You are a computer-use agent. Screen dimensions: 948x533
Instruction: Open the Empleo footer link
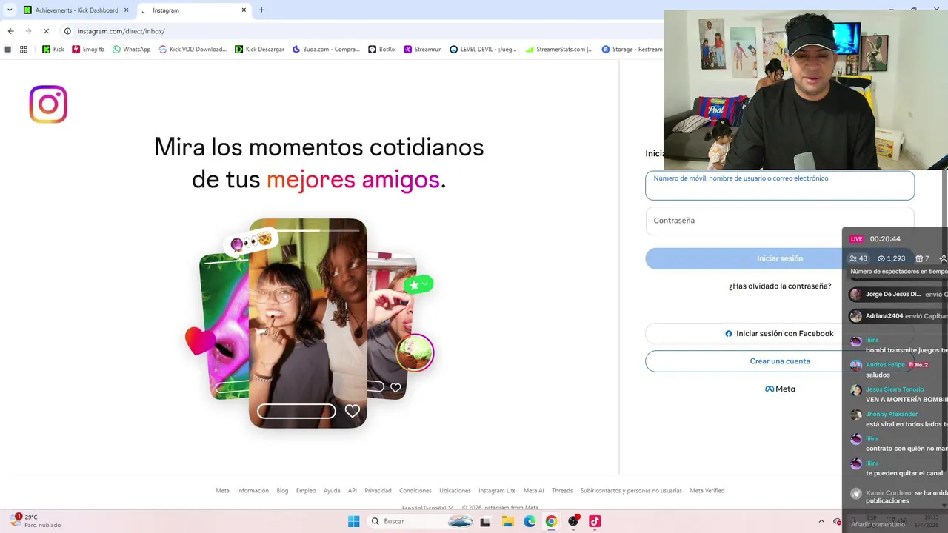[x=306, y=490]
